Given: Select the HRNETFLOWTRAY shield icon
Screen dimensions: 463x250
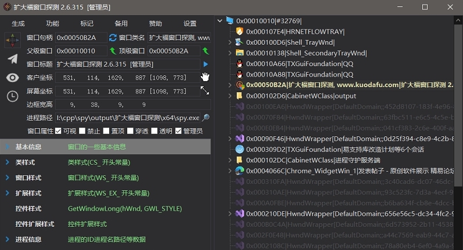Looking at the screenshot, I should coord(239,31).
